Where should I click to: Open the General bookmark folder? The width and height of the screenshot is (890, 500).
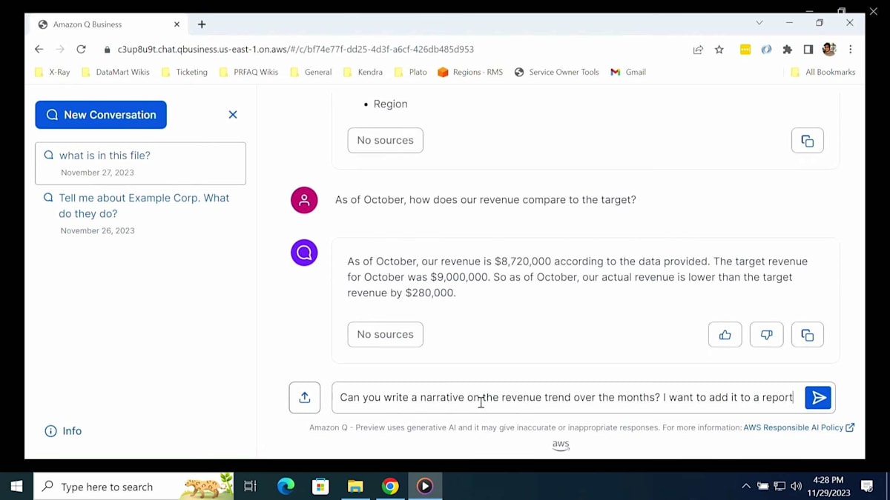coord(311,72)
